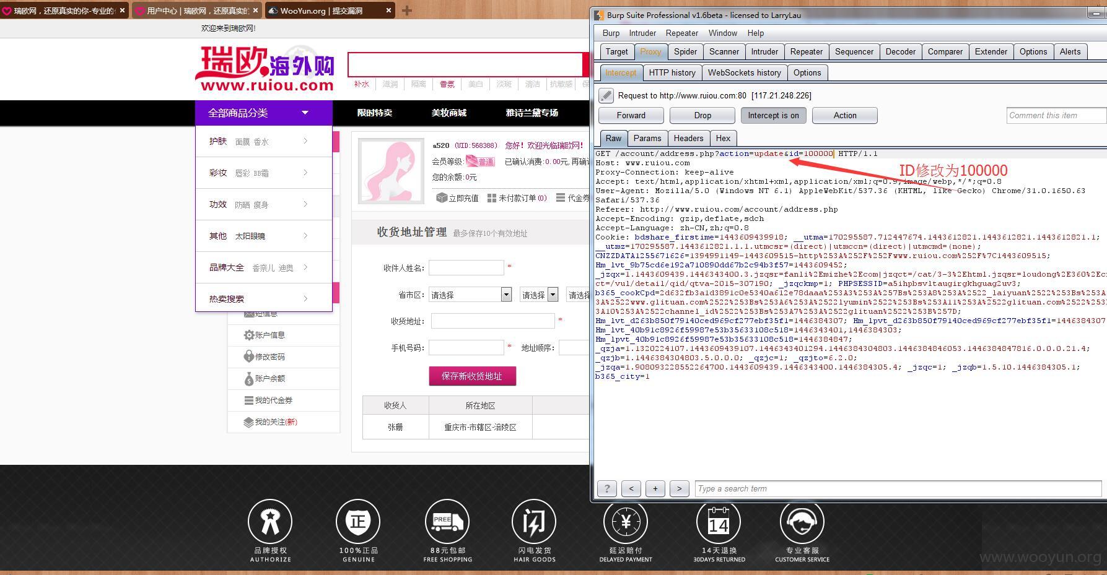This screenshot has width=1107, height=575.
Task: Open the 省市区 province dropdown
Action: (x=470, y=295)
